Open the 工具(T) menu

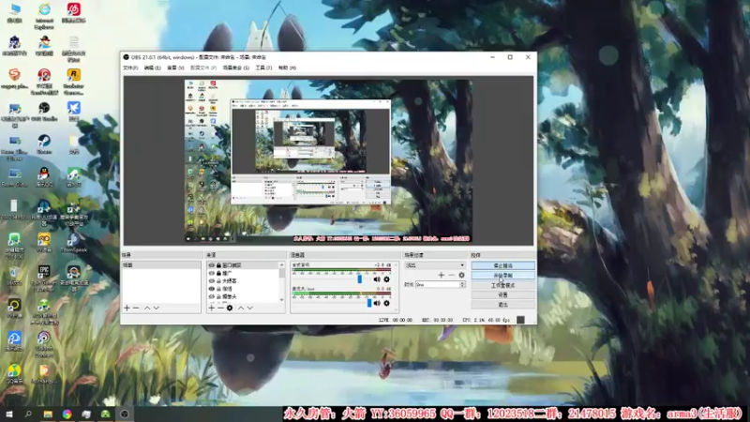tap(263, 68)
